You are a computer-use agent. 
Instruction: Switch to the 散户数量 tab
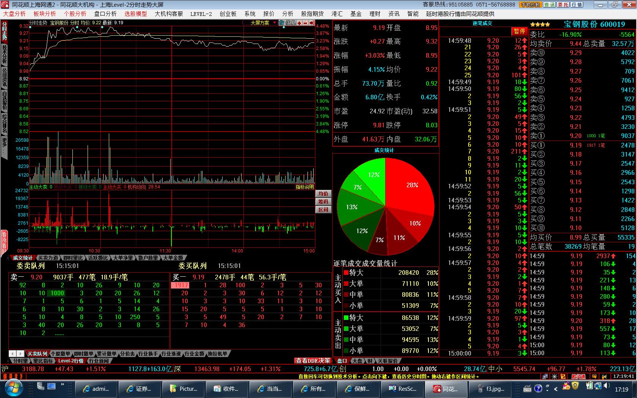pyautogui.click(x=148, y=258)
